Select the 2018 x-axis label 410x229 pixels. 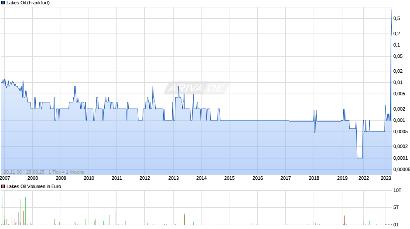[314, 178]
